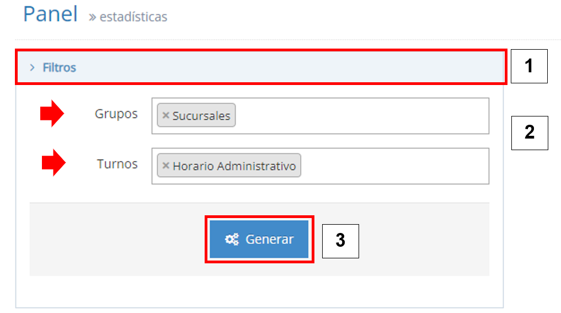Click the Generar button
Image resolution: width=561 pixels, height=313 pixels.
coord(259,240)
